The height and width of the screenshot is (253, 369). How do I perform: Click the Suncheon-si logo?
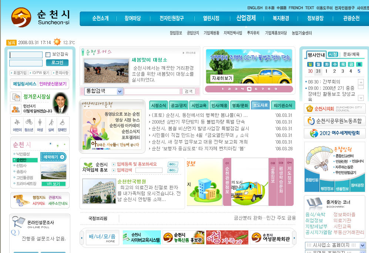(40, 17)
